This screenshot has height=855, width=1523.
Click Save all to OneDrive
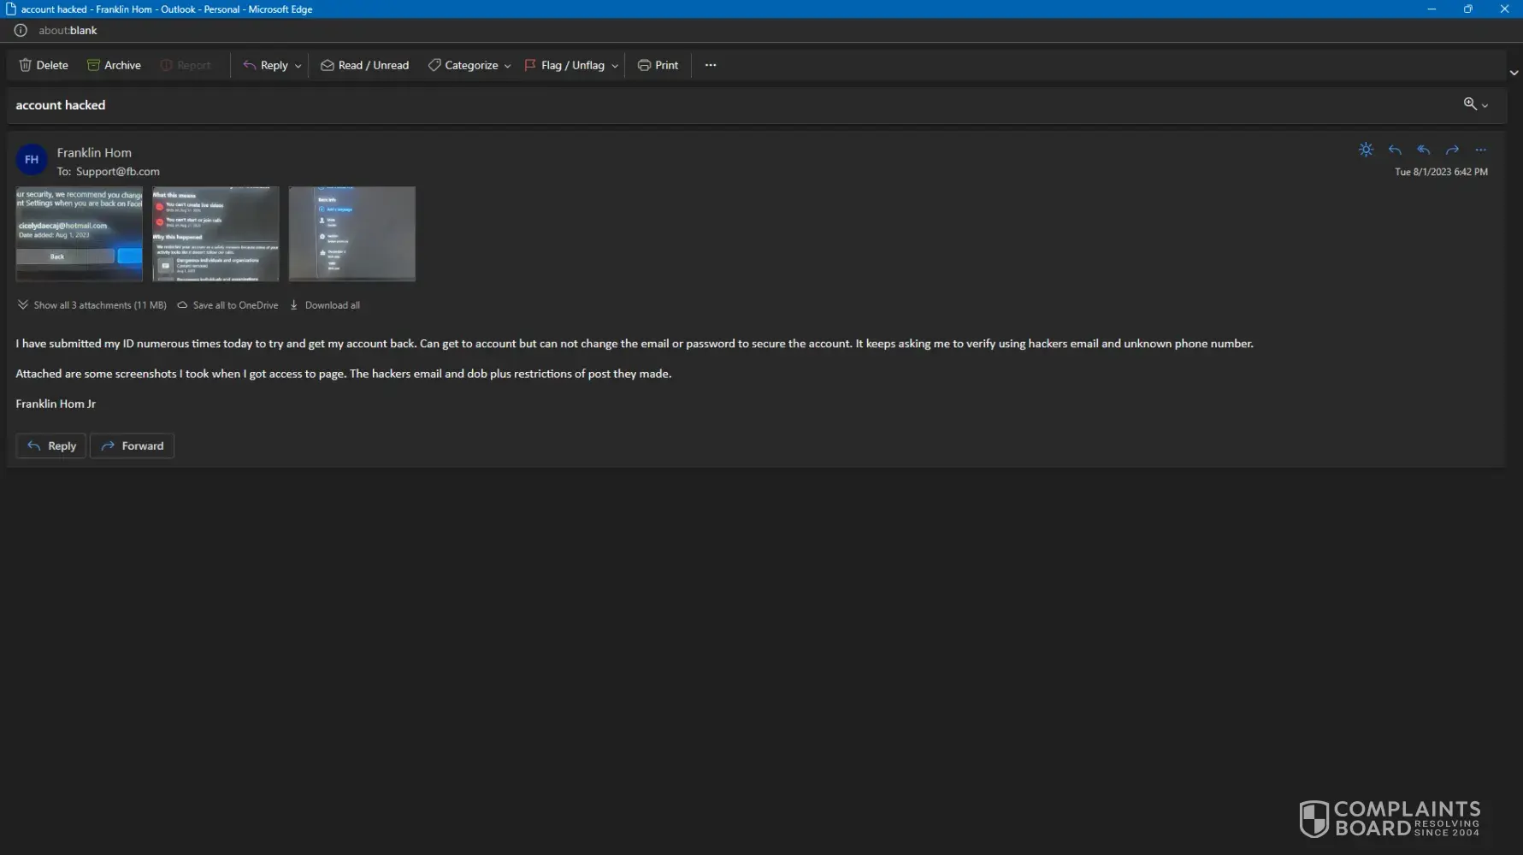(227, 305)
